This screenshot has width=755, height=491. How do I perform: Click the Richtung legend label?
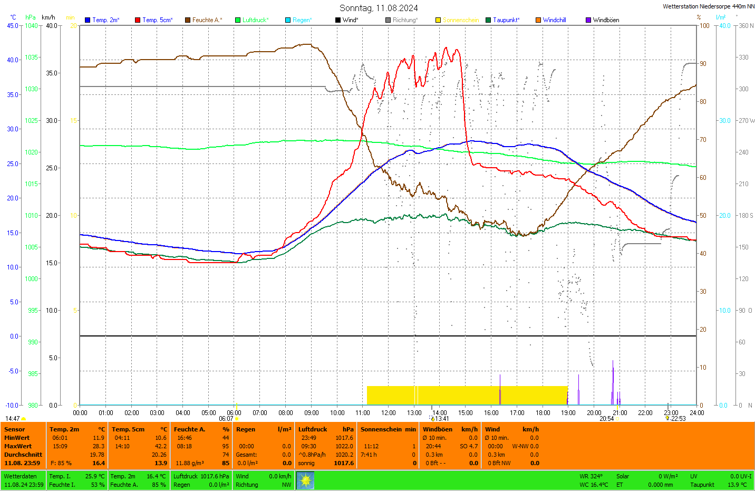pos(405,20)
